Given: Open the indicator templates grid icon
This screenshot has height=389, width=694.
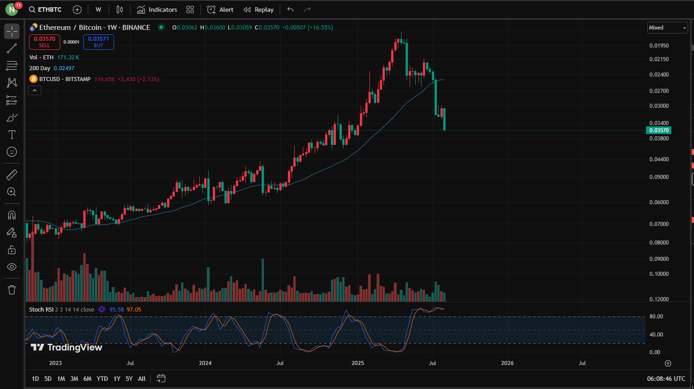Looking at the screenshot, I should pyautogui.click(x=190, y=10).
